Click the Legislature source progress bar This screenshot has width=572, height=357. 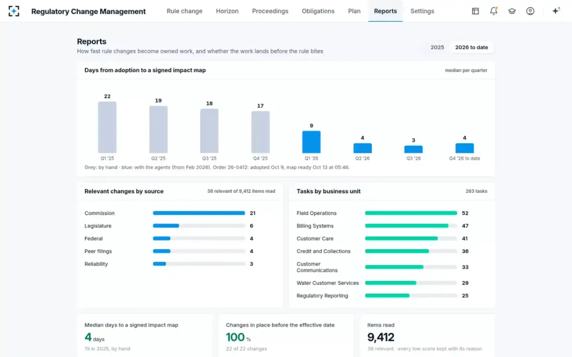coord(199,226)
